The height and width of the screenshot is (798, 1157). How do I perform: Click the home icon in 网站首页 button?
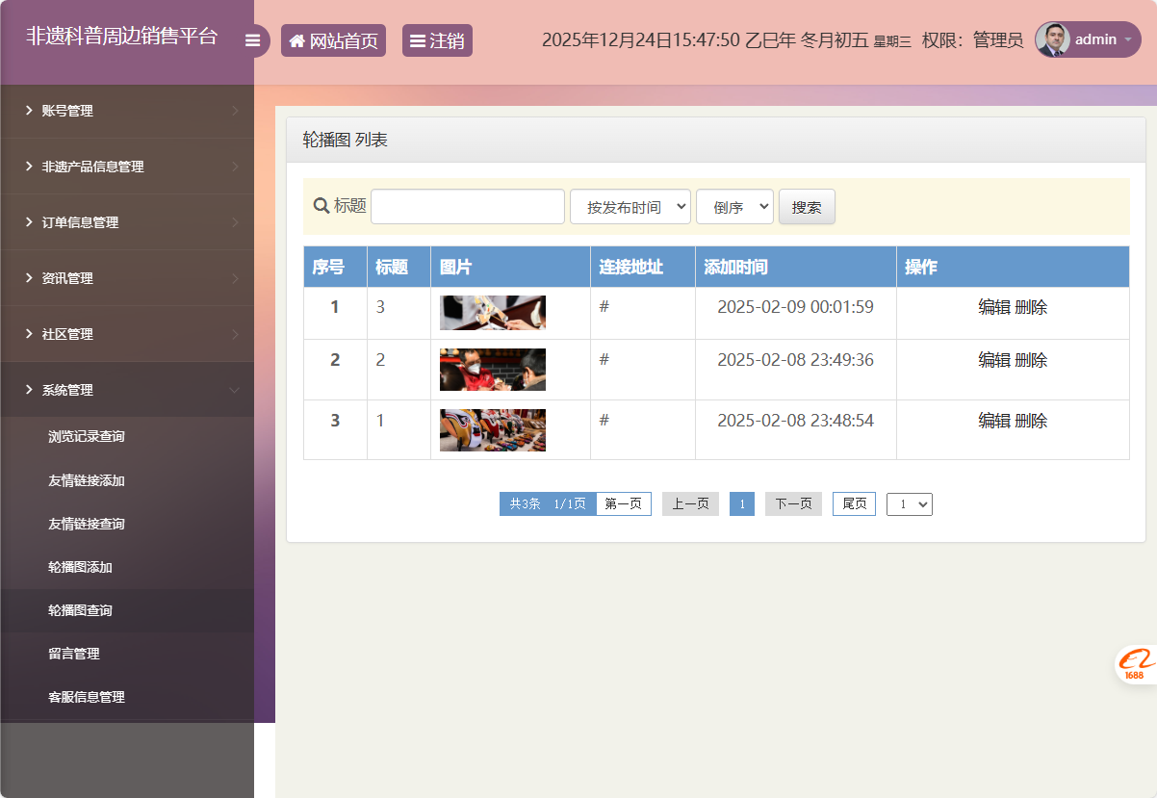tap(297, 41)
